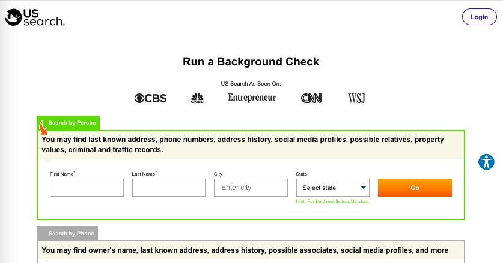Open the Login page
Image resolution: width=503 pixels, height=263 pixels.
pyautogui.click(x=479, y=17)
